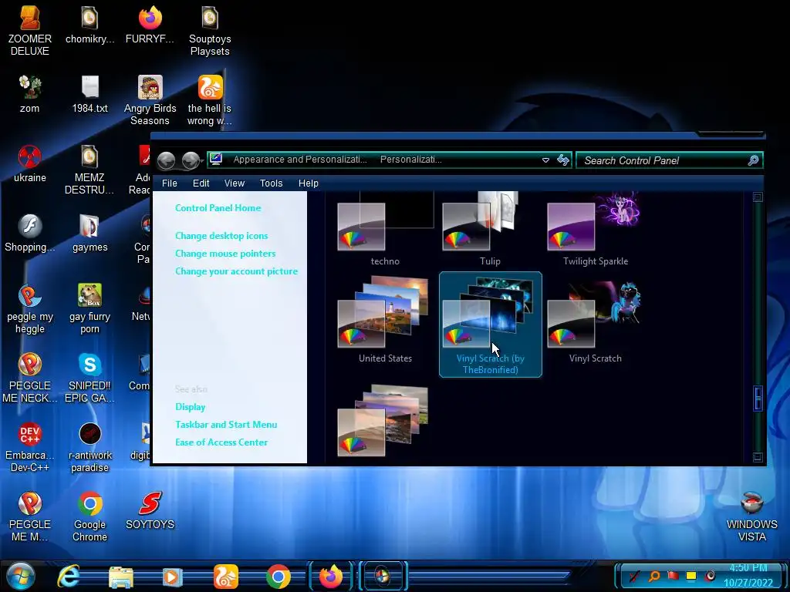Open Google Chrome taskbar icon
Viewport: 790px width, 592px height.
278,577
